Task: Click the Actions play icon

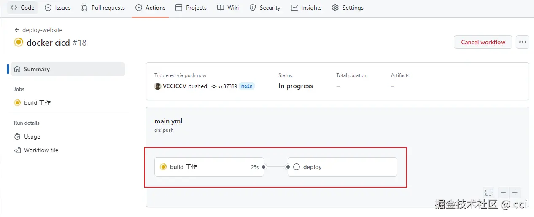Action: [139, 8]
